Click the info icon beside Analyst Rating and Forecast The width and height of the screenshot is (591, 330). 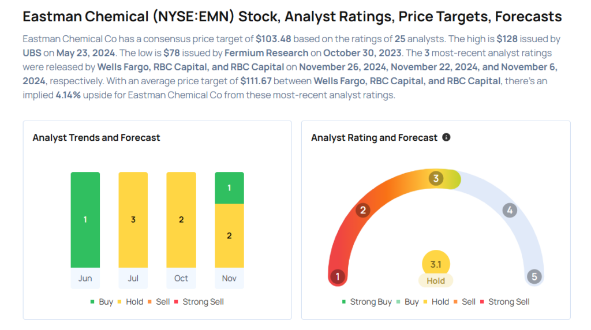[x=446, y=137]
